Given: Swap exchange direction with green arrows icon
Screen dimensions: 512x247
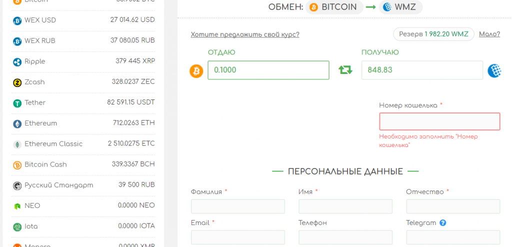Looking at the screenshot, I should [x=345, y=70].
